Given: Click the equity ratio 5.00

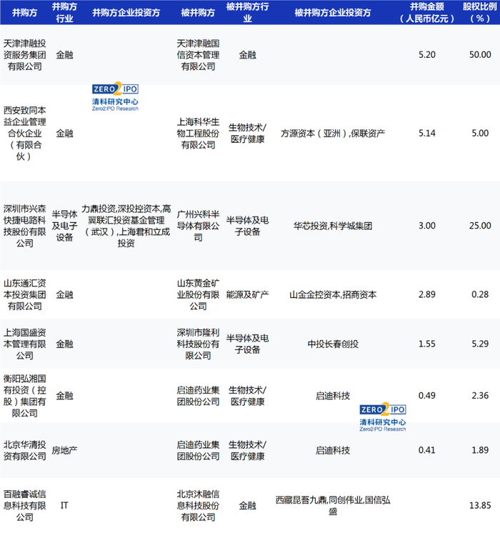Looking at the screenshot, I should tap(480, 133).
